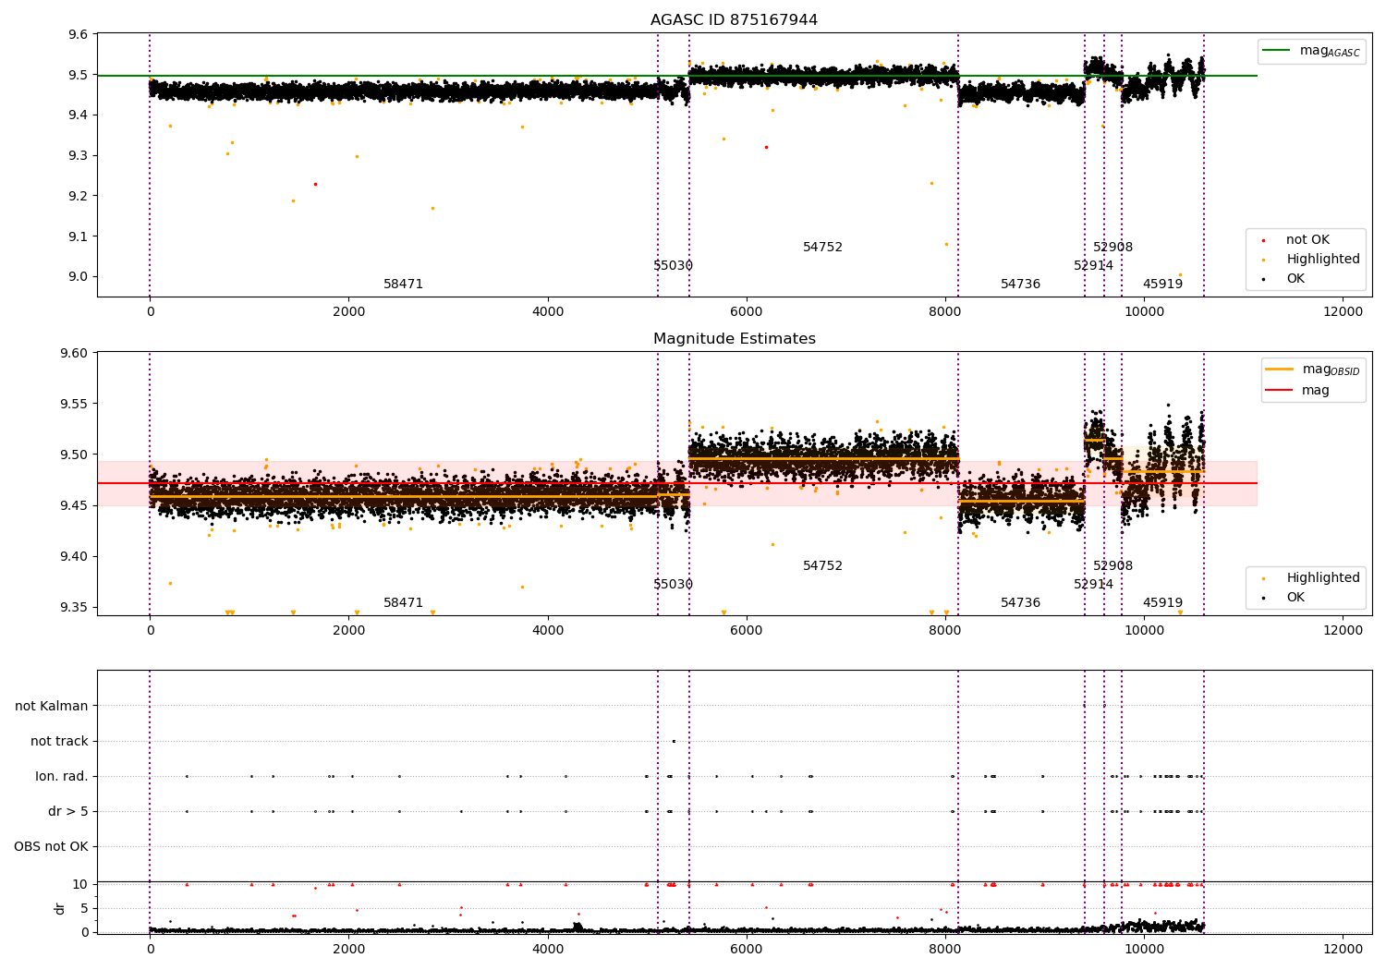Screen dimensions: 1386x970
Task: Click 'Highlighted' legend entry in the middle plot
Action: click(x=1310, y=578)
